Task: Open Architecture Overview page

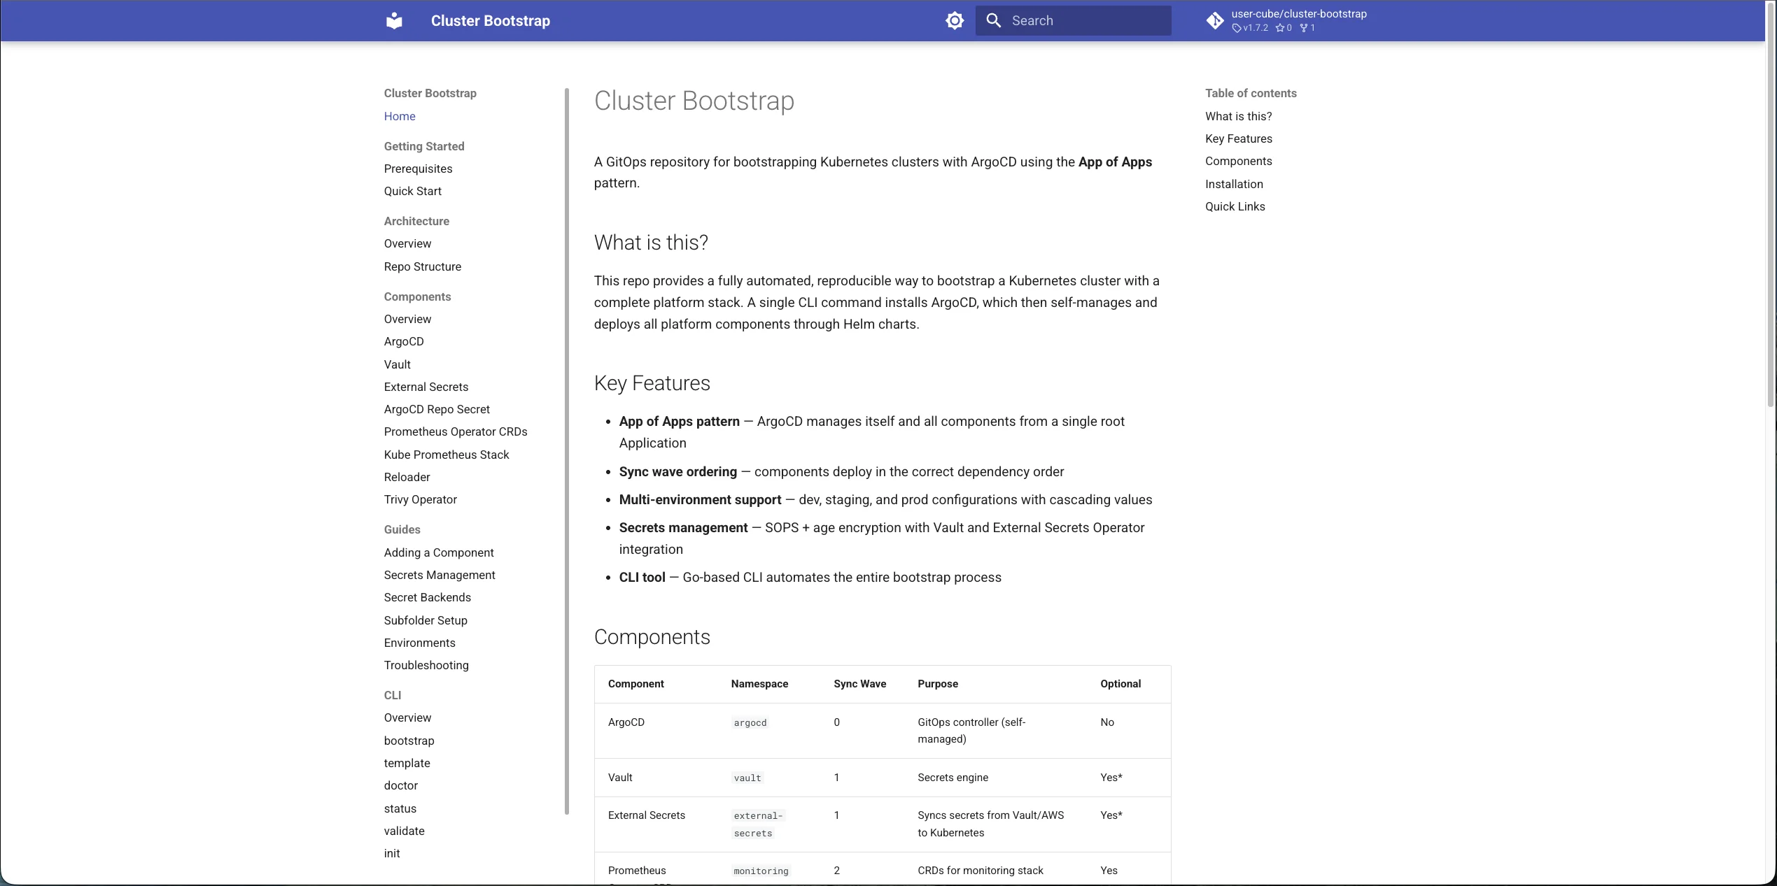Action: pos(407,243)
